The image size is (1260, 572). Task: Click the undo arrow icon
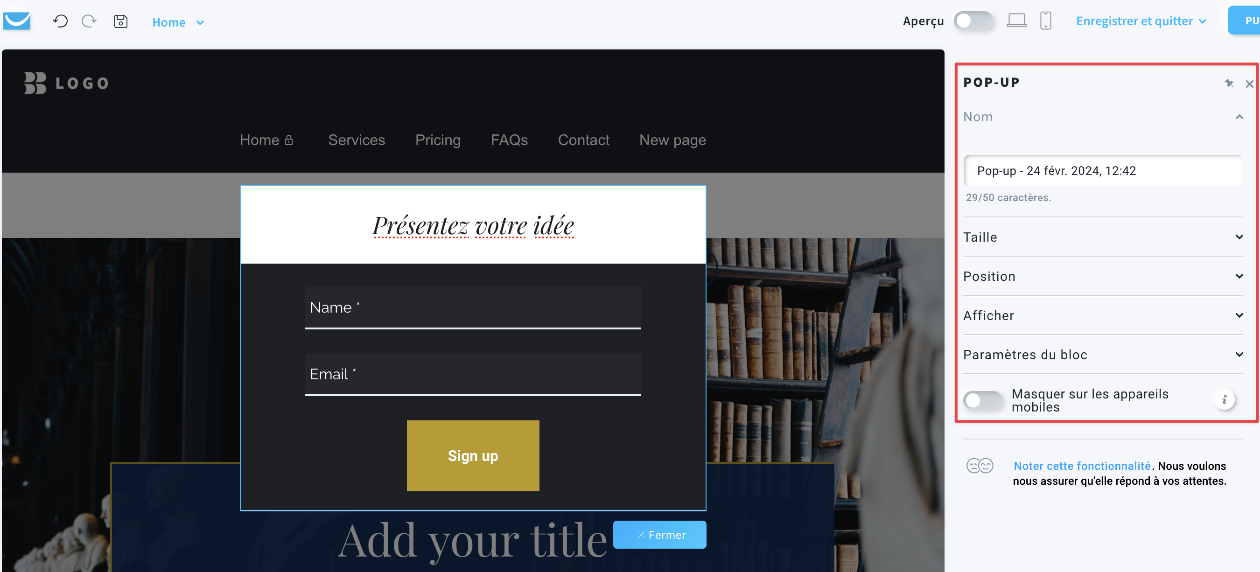coord(60,21)
